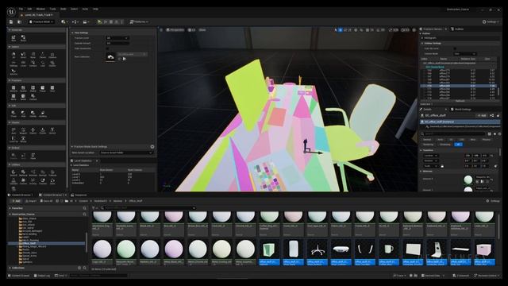This screenshot has width=508, height=286.
Task: Click the Reset tool in Generate section
Action: click(x=23, y=38)
